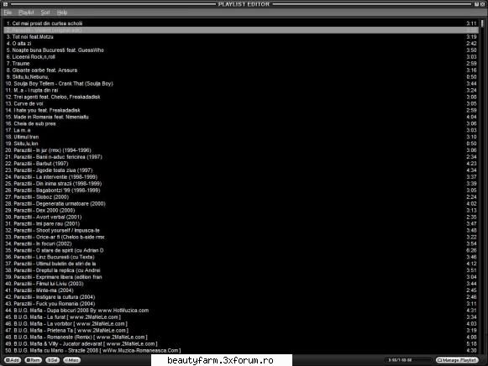
Task: Click the Add button
Action: tap(13, 360)
